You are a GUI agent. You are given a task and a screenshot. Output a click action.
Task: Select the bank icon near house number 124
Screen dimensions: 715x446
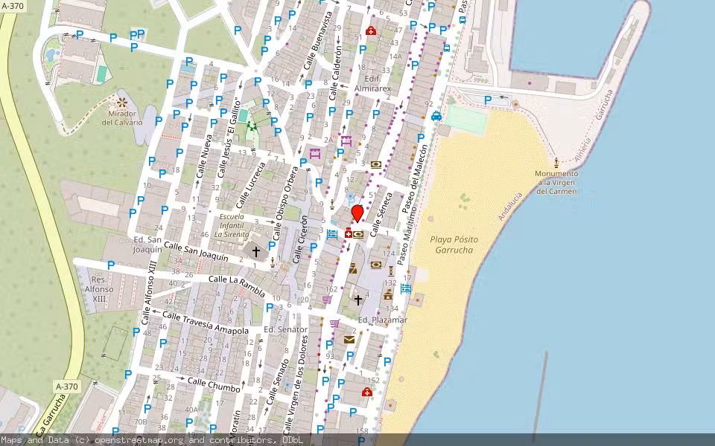click(x=376, y=264)
